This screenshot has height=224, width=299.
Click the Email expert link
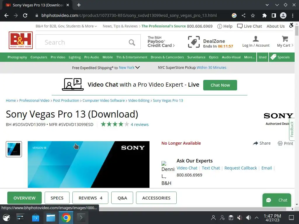point(267,168)
